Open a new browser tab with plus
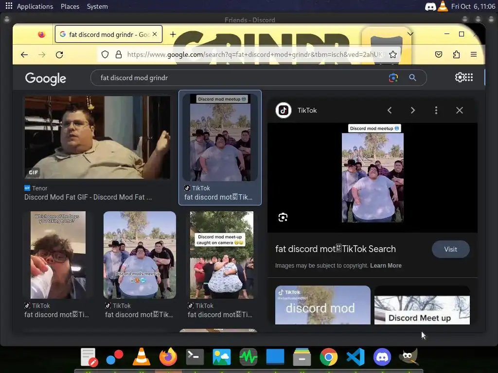Viewport: 498px width, 373px height. [x=173, y=34]
